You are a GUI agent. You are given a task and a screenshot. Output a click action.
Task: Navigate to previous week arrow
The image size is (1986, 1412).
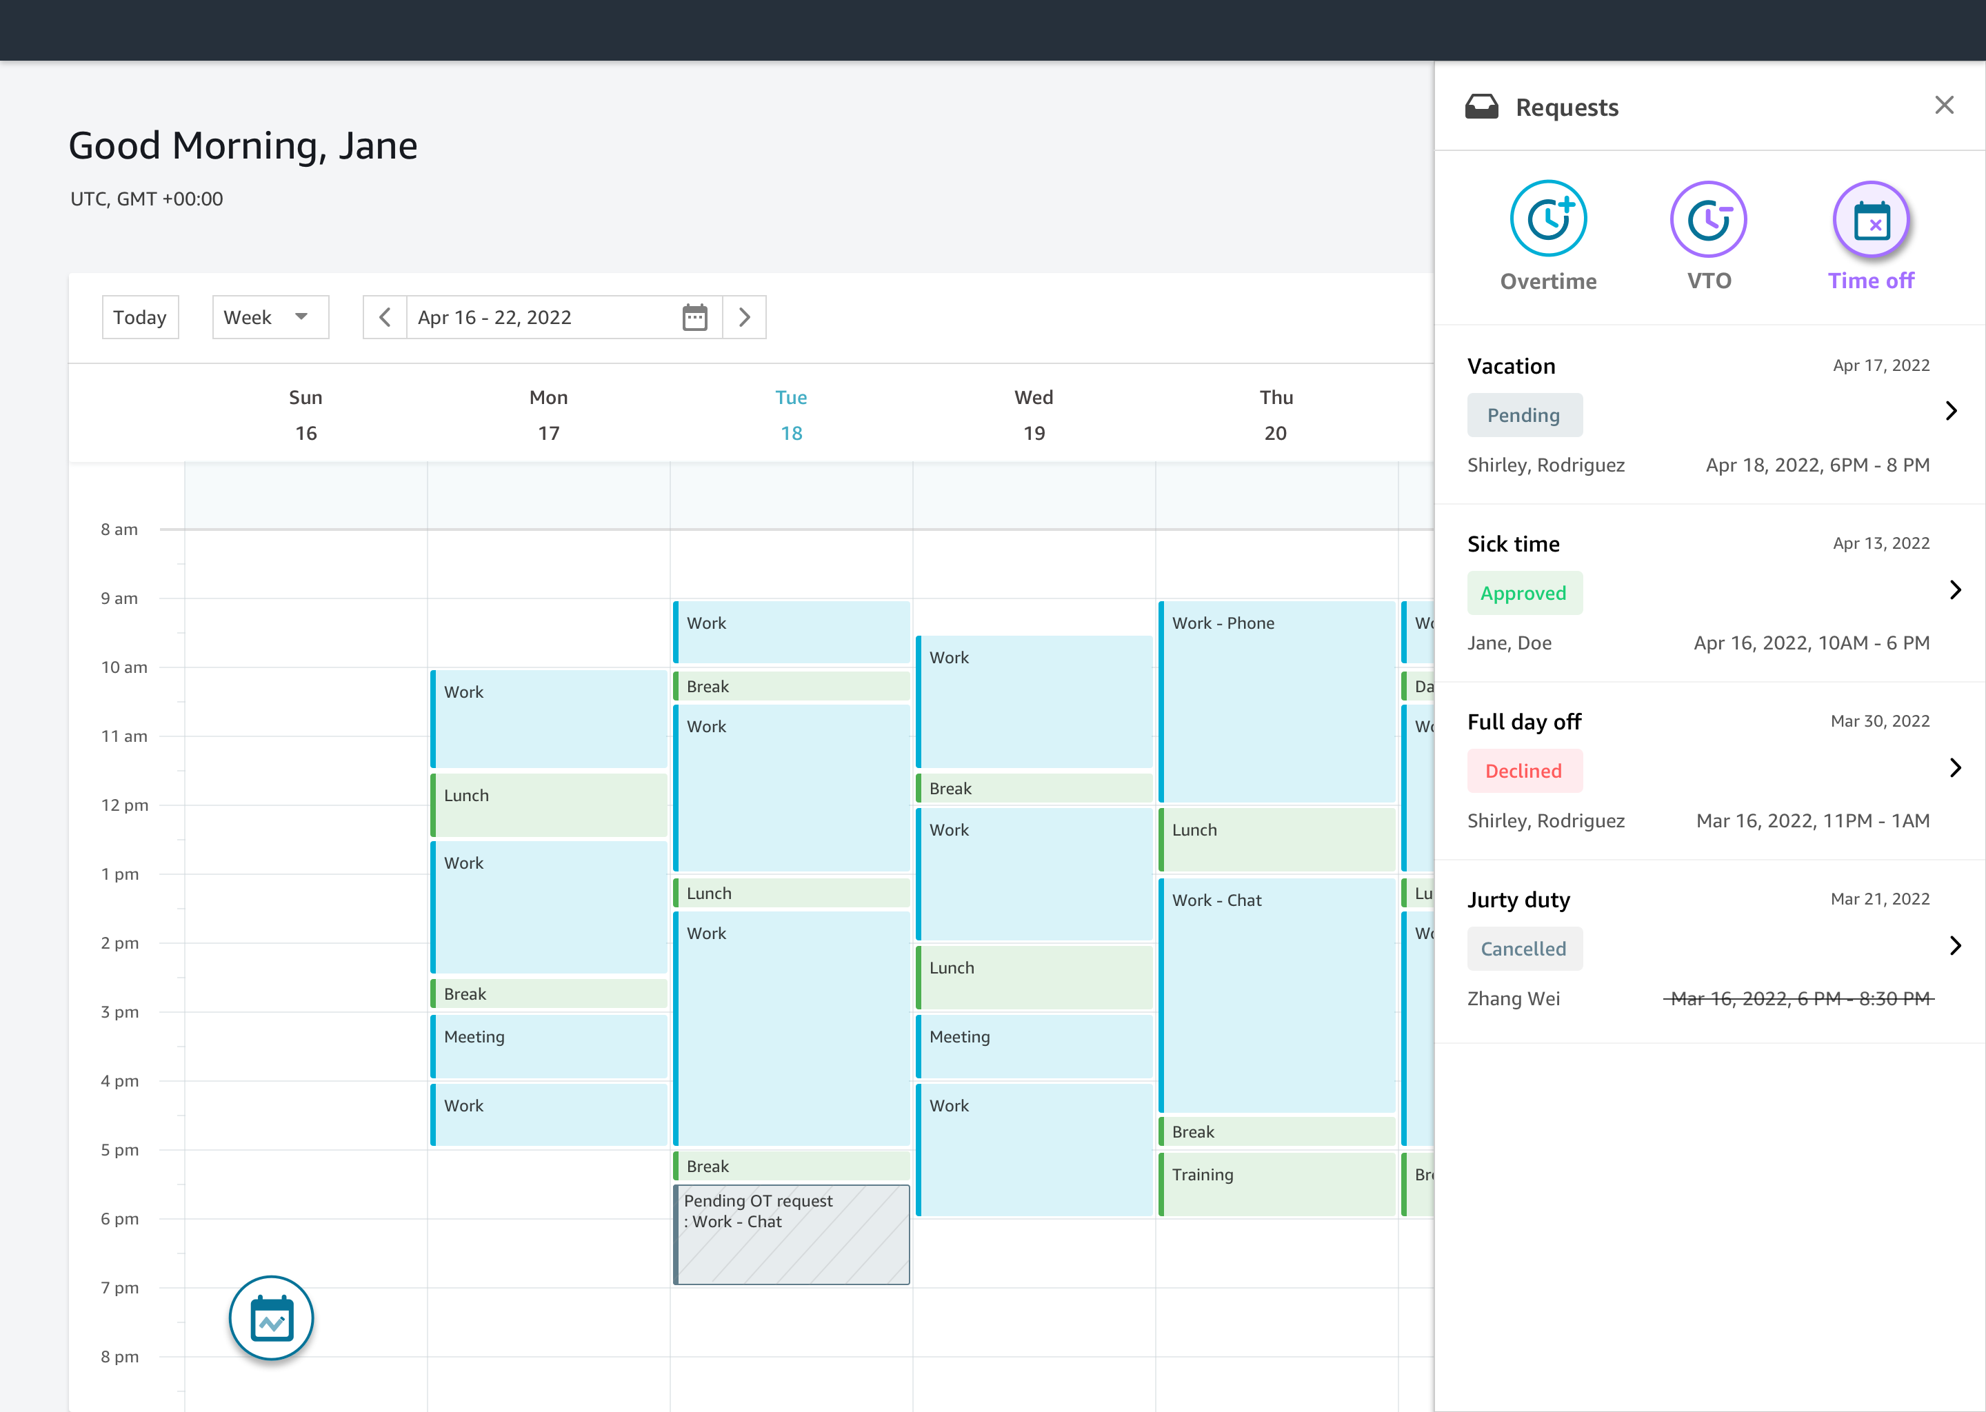tap(385, 318)
